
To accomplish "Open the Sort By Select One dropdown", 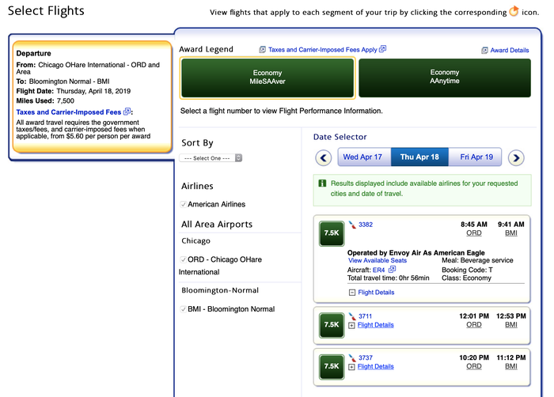I will 211,158.
